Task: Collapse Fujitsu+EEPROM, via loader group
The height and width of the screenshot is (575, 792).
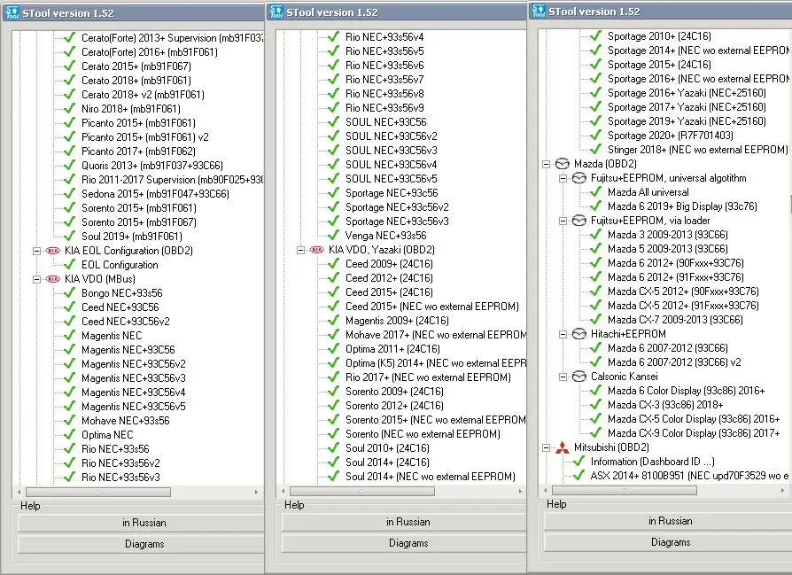Action: [563, 221]
